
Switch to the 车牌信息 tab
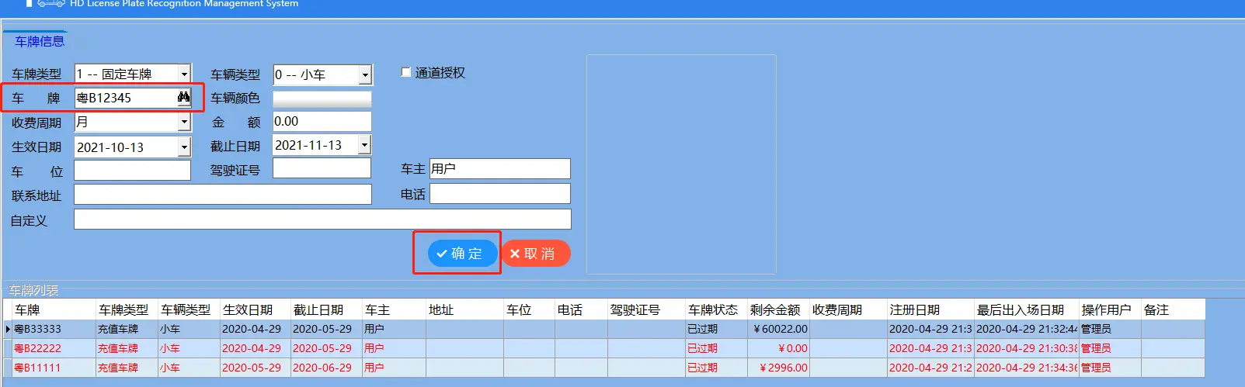[40, 41]
